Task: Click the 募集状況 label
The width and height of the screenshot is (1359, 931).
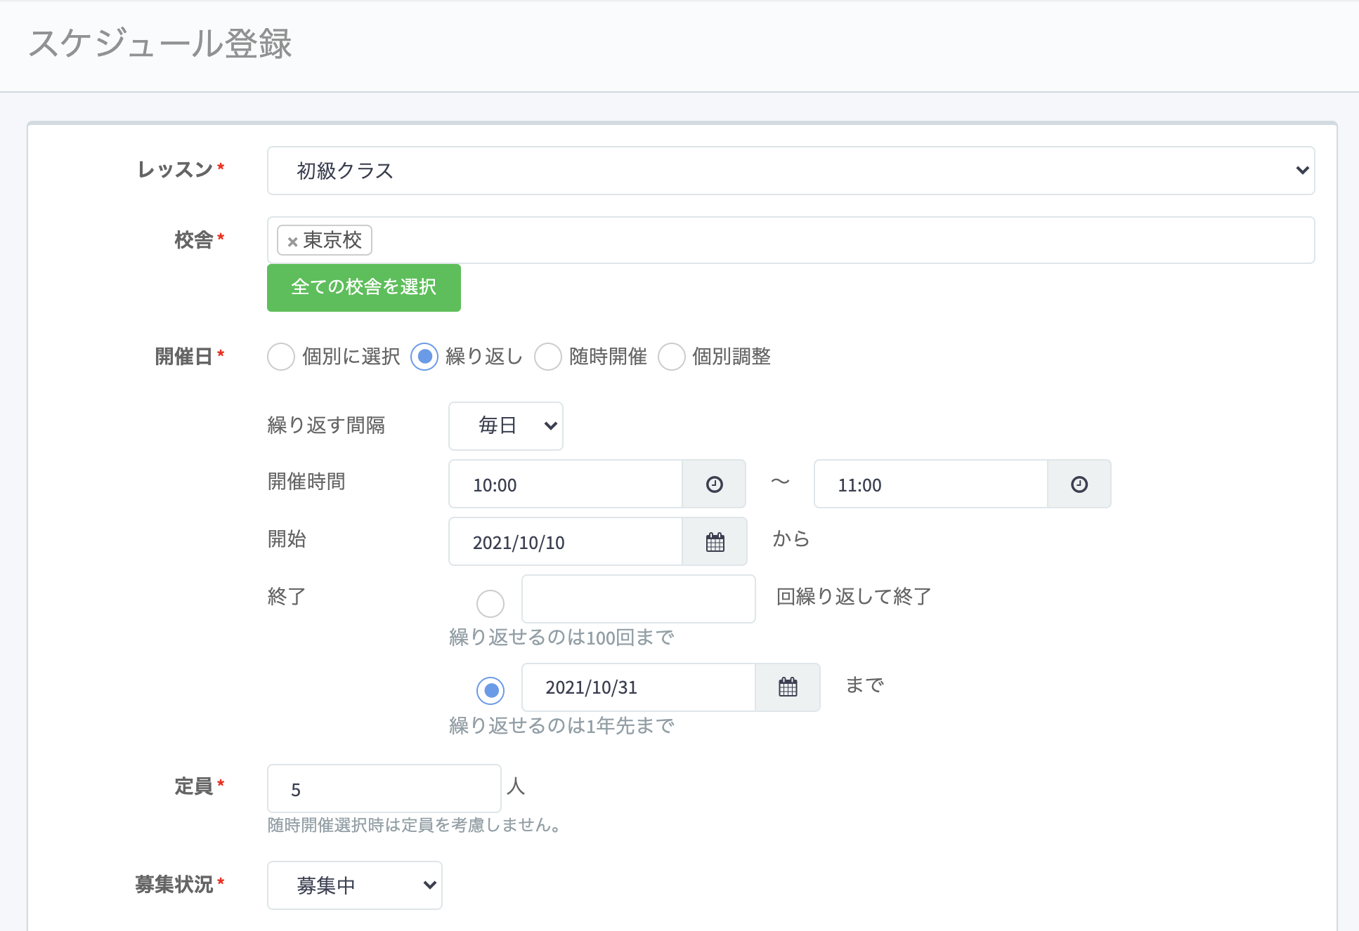Action: pyautogui.click(x=174, y=885)
